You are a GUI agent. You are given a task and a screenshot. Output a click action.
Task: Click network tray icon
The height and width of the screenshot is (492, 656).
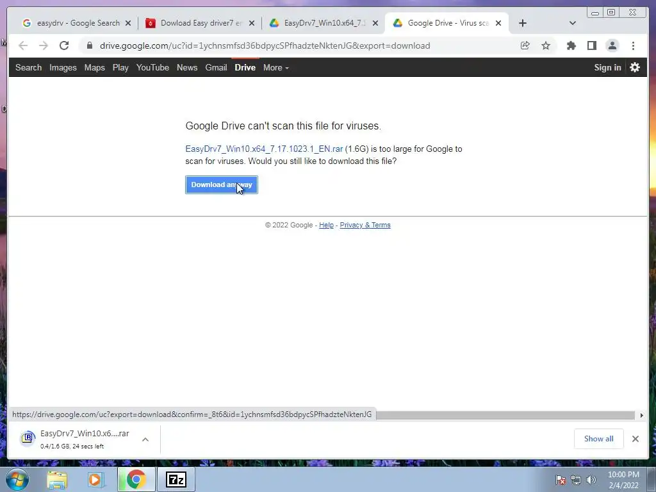pyautogui.click(x=576, y=480)
